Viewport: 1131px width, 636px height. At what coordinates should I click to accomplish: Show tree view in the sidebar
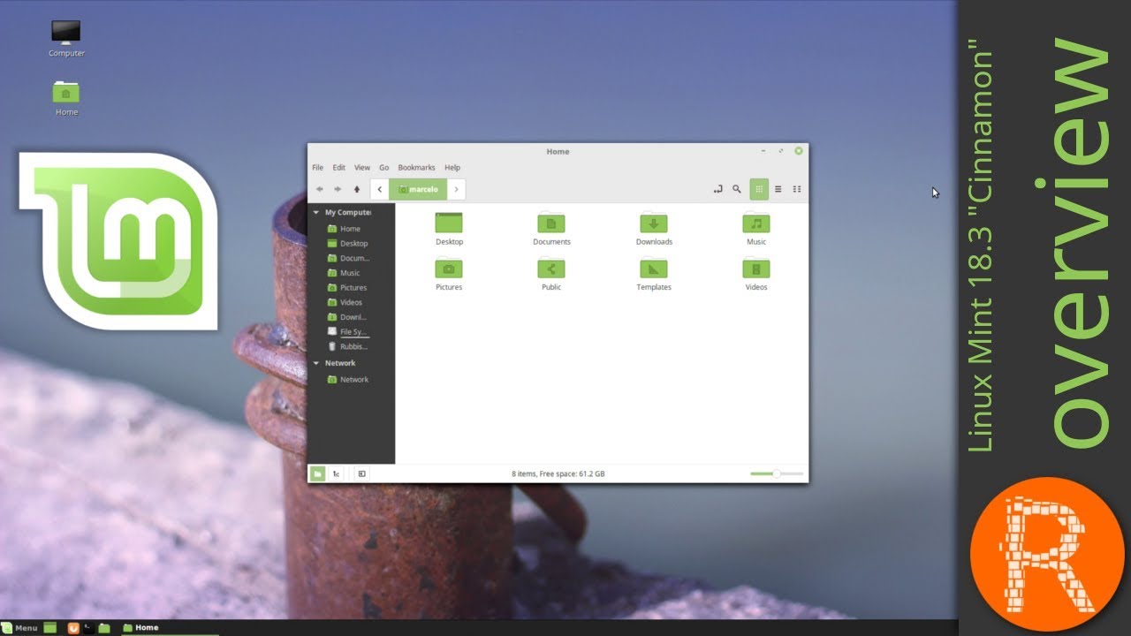336,474
